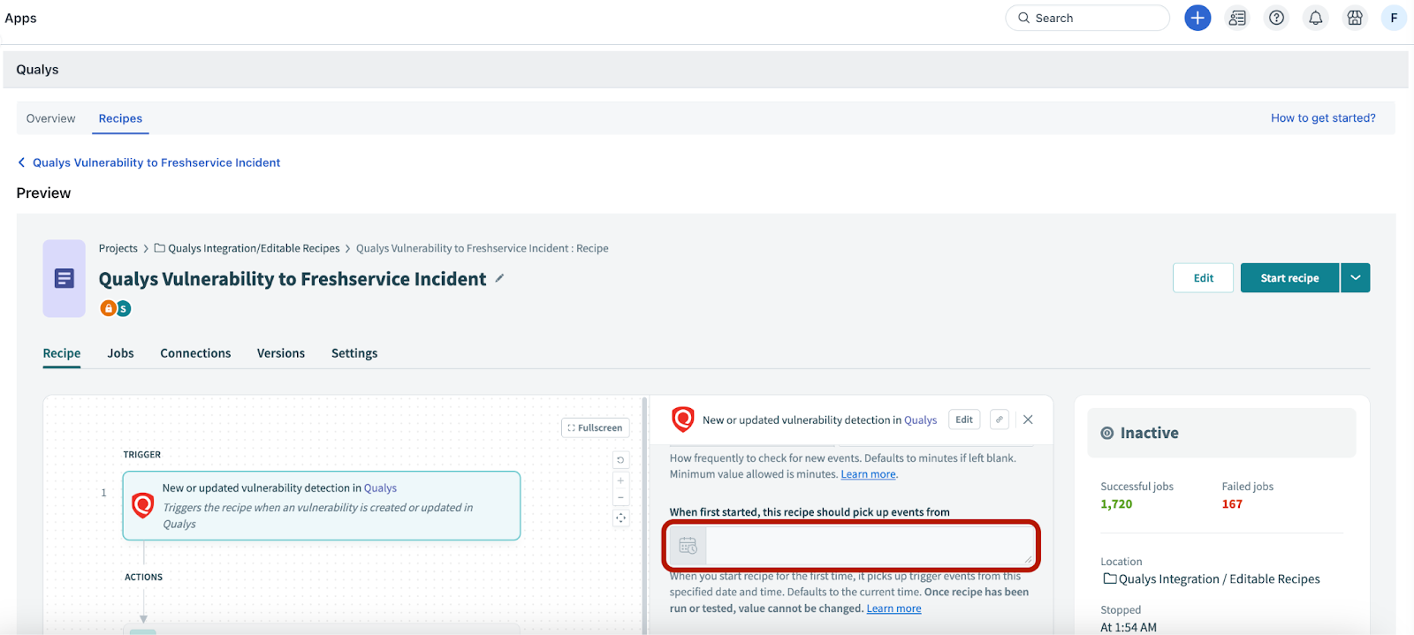Click Learn more link under check frequency text
This screenshot has height=635, width=1414.
pyautogui.click(x=868, y=474)
